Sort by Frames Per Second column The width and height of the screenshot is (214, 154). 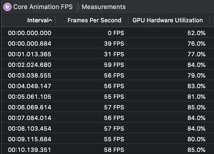click(x=94, y=20)
